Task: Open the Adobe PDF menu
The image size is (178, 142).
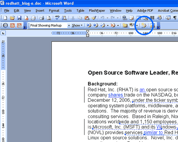Action: pyautogui.click(x=145, y=11)
